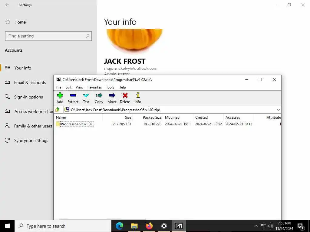This screenshot has height=232, width=310.
Task: Select created date 2024-02-21 18:52
Action: (208, 124)
